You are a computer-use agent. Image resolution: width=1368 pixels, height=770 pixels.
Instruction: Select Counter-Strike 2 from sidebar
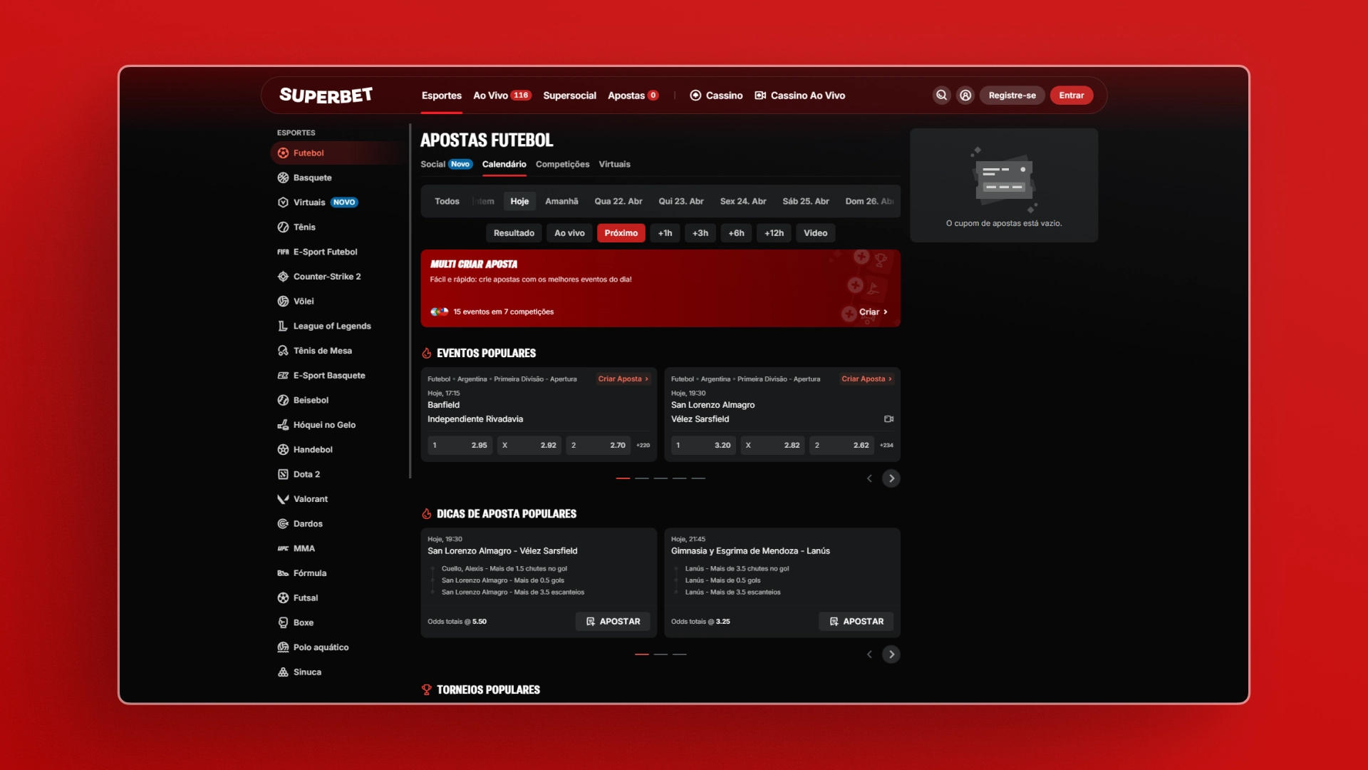point(327,276)
